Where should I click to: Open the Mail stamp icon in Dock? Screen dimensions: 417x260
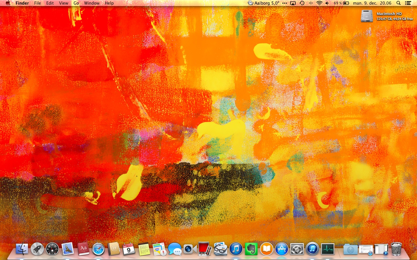68,249
